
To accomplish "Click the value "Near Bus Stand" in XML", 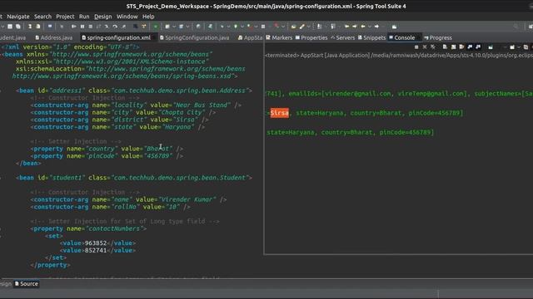I will tap(202, 105).
